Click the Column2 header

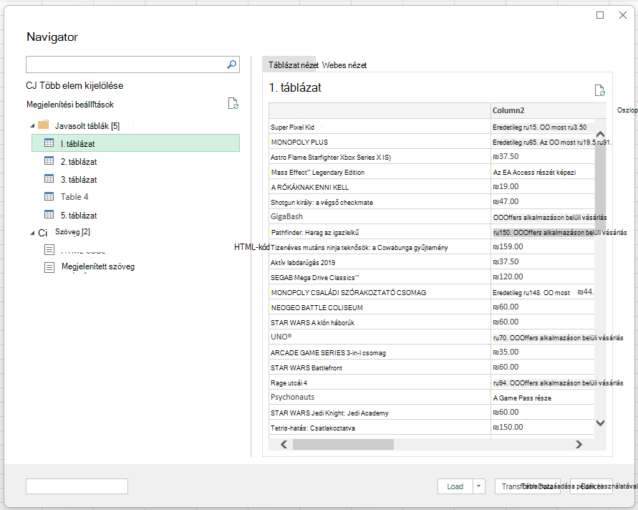[542, 110]
